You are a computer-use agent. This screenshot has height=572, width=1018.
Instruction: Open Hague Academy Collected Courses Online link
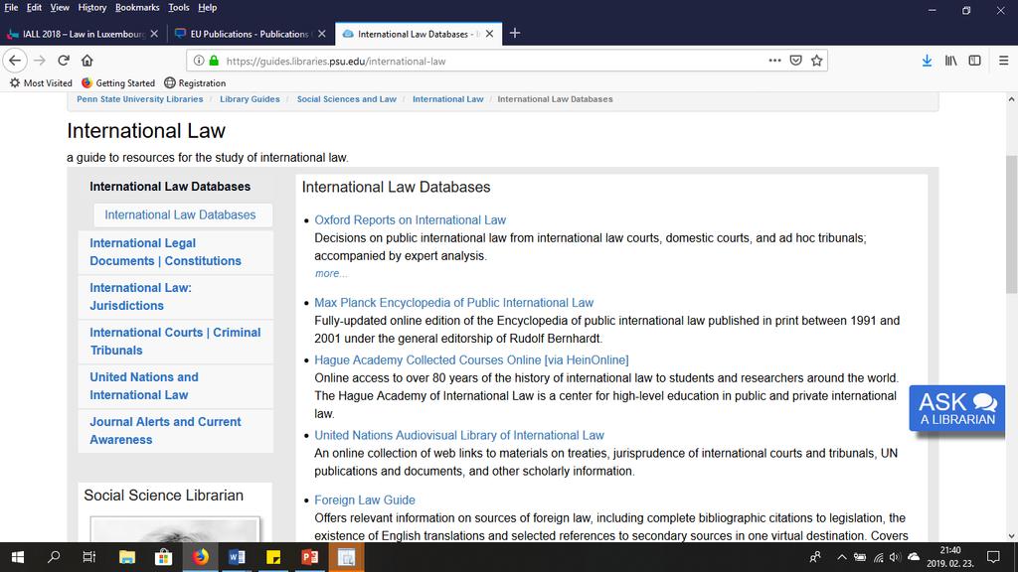[x=471, y=359]
